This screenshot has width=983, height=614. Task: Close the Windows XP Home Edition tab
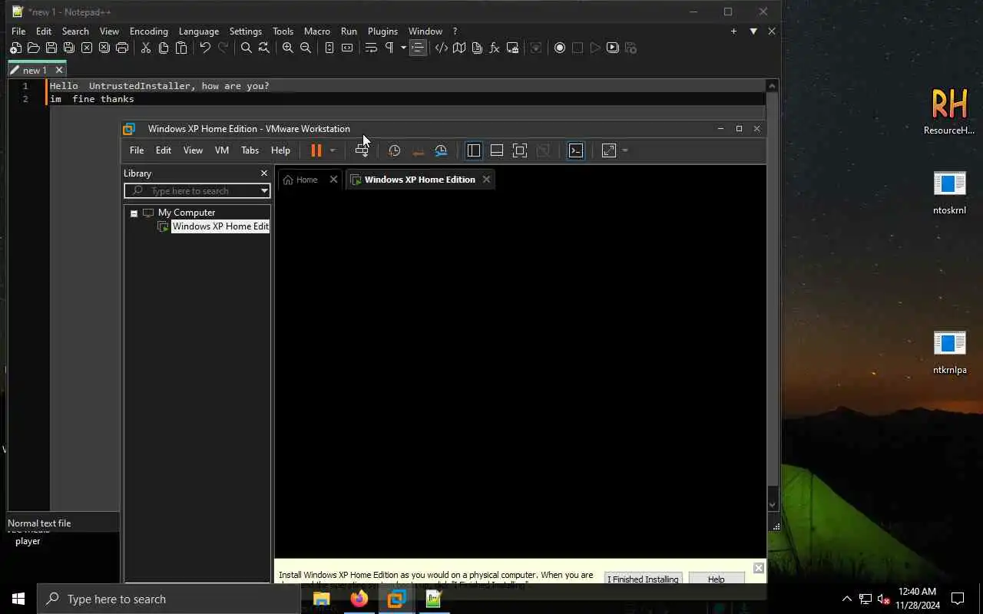486,180
